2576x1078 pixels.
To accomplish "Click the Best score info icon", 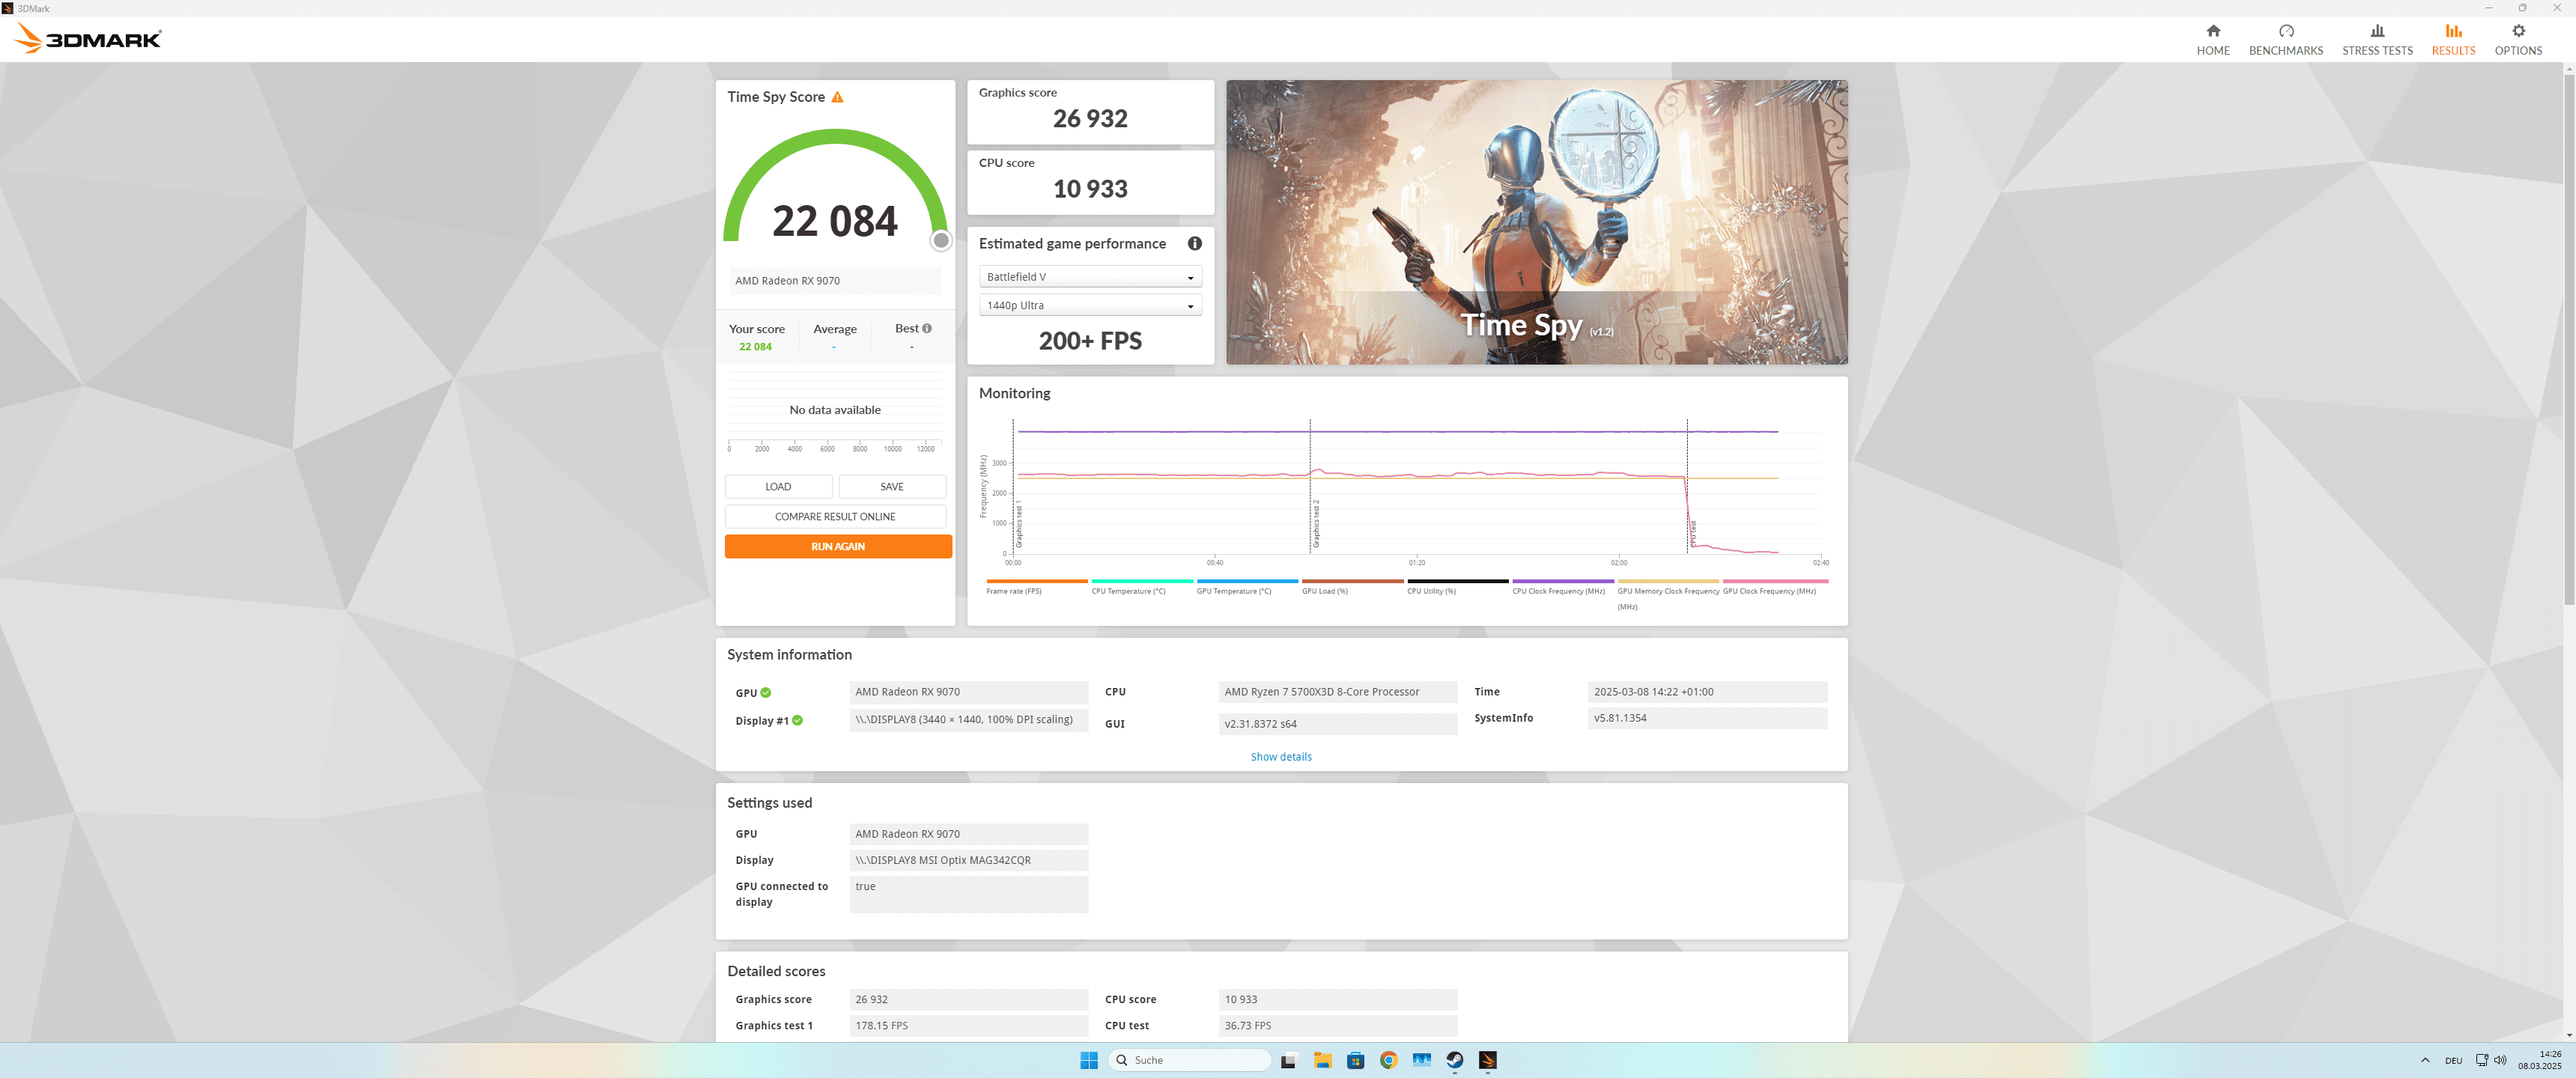I will coord(927,328).
